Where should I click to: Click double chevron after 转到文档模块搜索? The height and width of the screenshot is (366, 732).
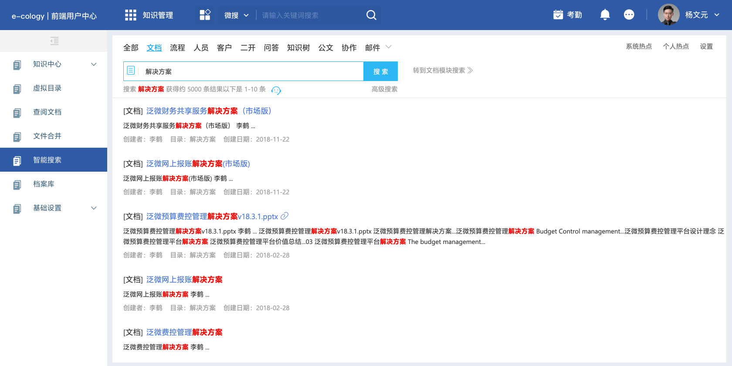tap(470, 70)
